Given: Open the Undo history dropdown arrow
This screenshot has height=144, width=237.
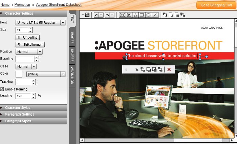Looking at the screenshot, I should [101, 15].
